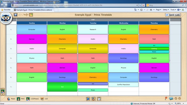187x105 pixels.
Task: Zoom out with the minus circle icon
Action: [180, 99]
